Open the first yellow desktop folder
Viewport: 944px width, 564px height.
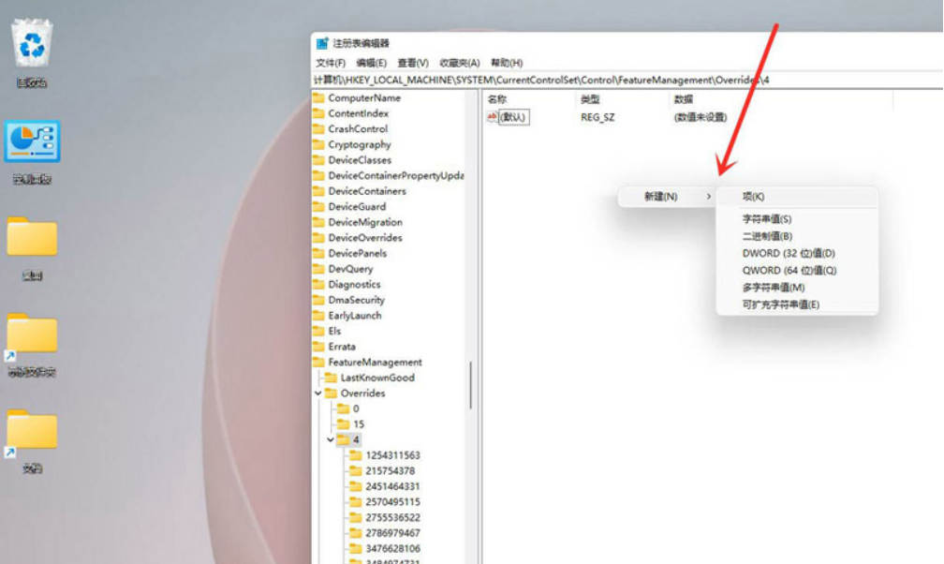pyautogui.click(x=32, y=238)
